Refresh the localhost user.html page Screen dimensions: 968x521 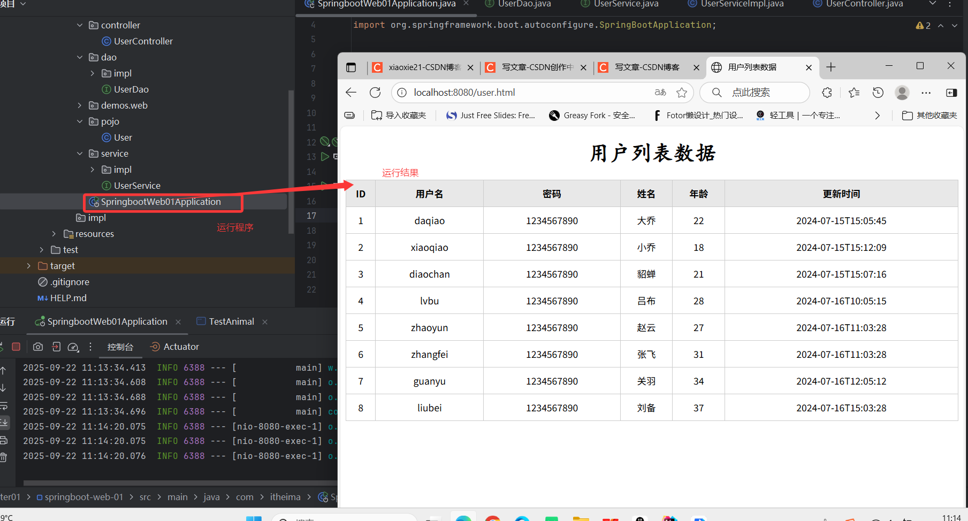pyautogui.click(x=375, y=93)
